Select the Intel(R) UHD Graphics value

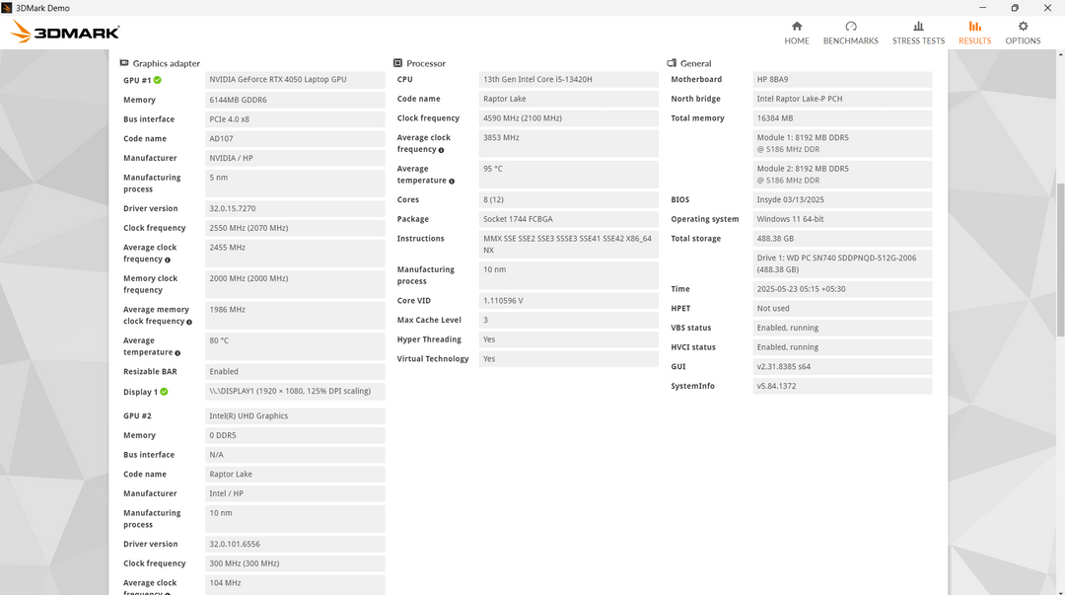(295, 416)
